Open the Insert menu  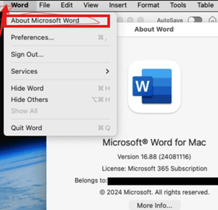coord(118,5)
